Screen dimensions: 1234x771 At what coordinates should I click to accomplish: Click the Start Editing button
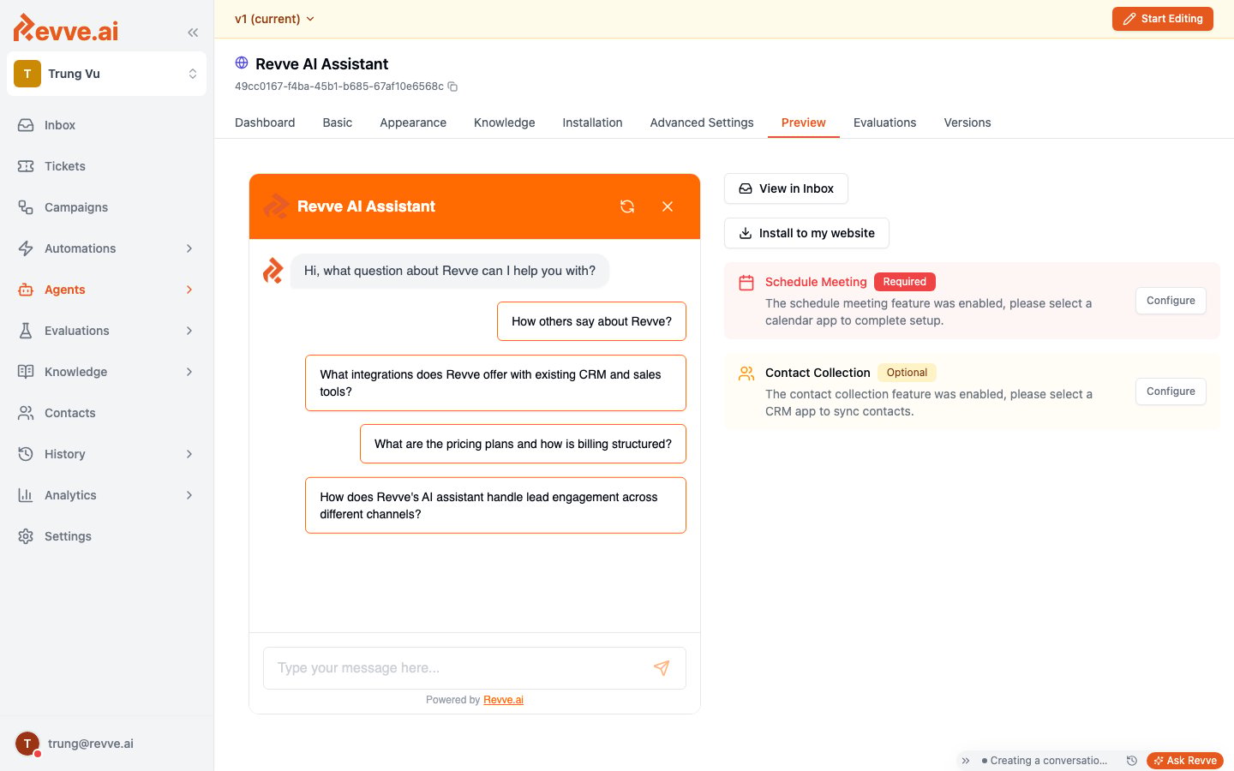1163,19
